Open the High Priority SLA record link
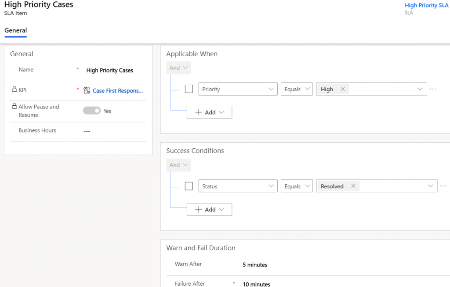Screen dimensions: 450x287 point(426,5)
